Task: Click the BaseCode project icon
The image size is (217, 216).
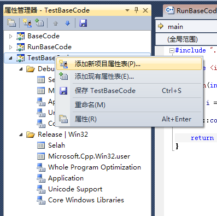Action: 20,36
